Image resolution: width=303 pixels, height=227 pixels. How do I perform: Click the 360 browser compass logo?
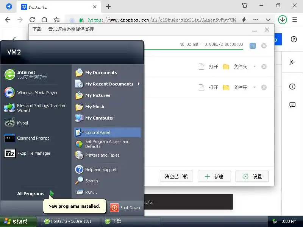(x=9, y=6)
